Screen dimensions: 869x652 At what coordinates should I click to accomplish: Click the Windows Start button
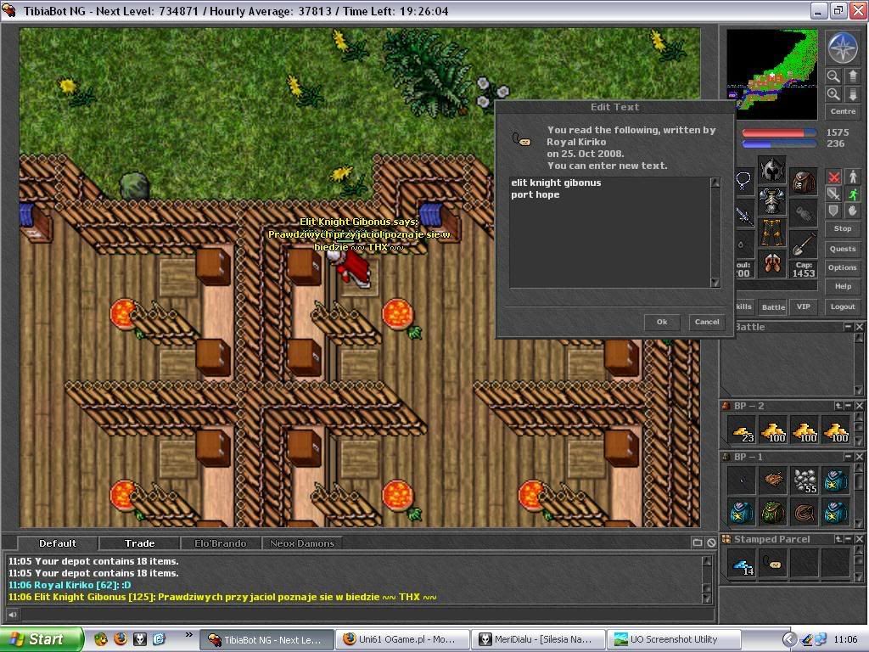(x=42, y=639)
